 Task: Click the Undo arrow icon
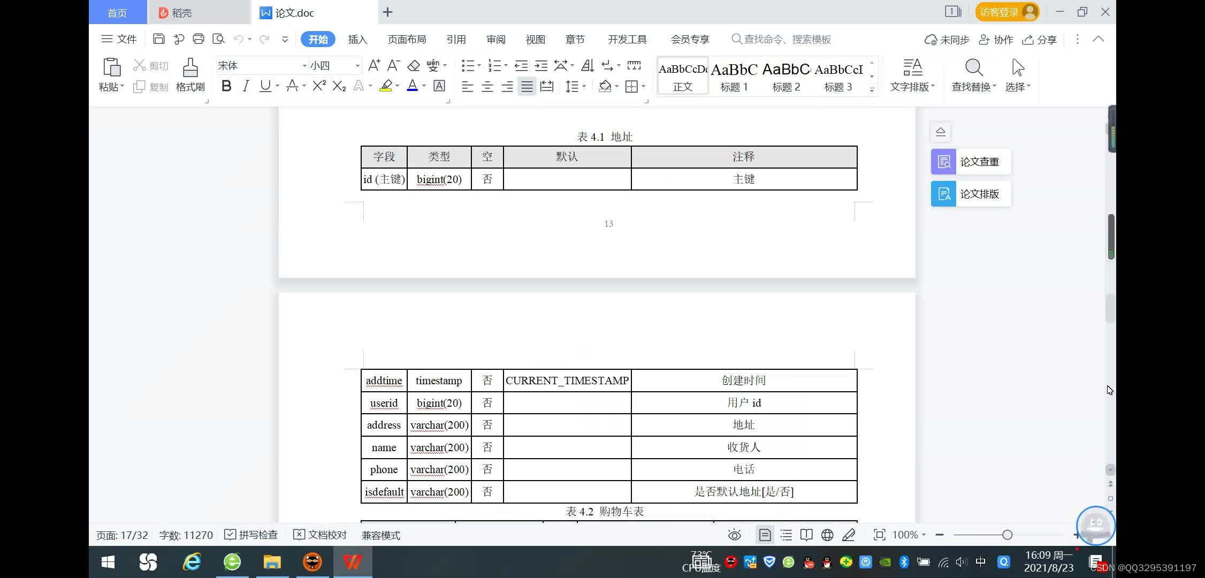click(x=239, y=39)
